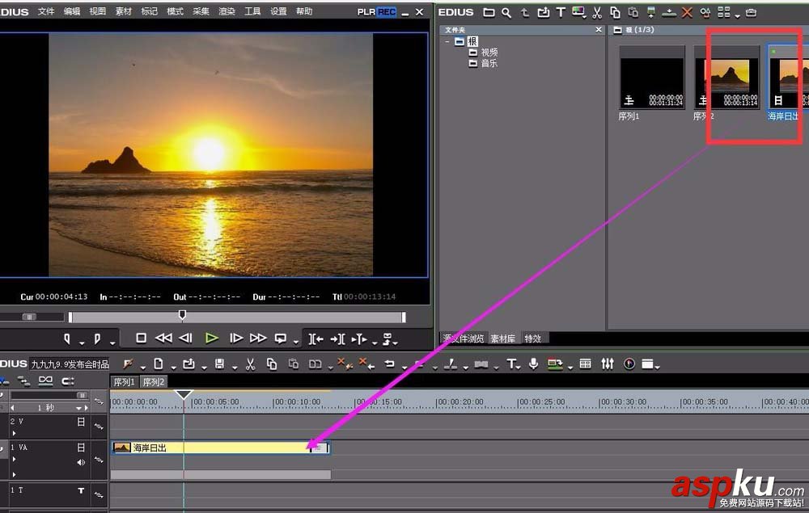Click the paste icon in bin toolbar
Screen dimensions: 809x513
633,12
